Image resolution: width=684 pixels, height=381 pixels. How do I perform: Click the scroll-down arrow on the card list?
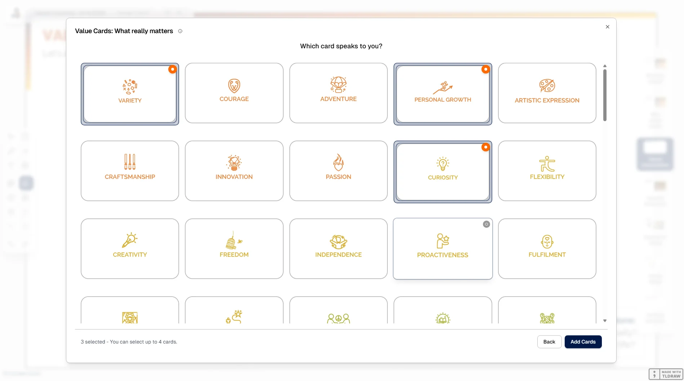pos(604,320)
